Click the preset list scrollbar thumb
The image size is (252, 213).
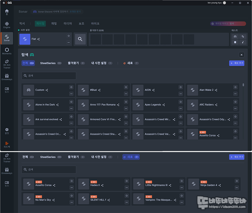click(243, 85)
